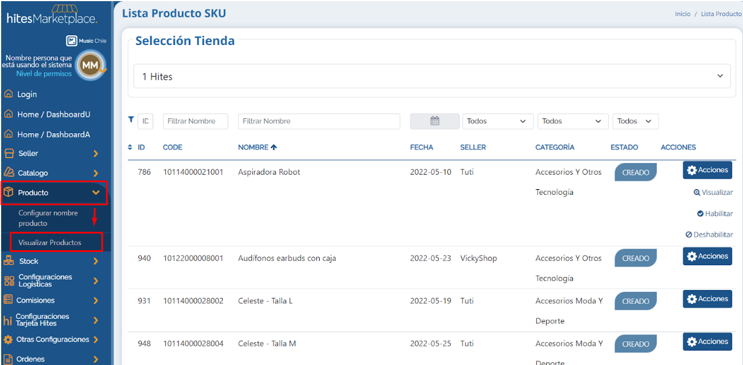This screenshot has width=743, height=365.
Task: Click the Producto box icon
Action: (x=9, y=193)
